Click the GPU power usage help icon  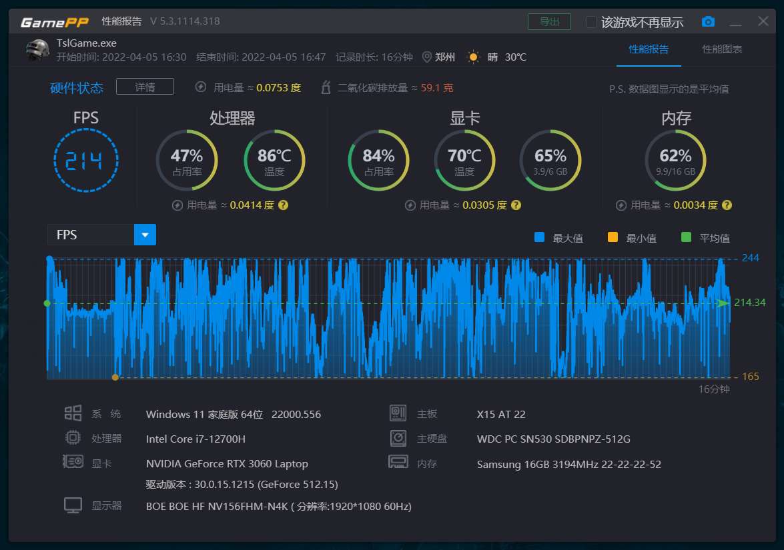click(516, 205)
